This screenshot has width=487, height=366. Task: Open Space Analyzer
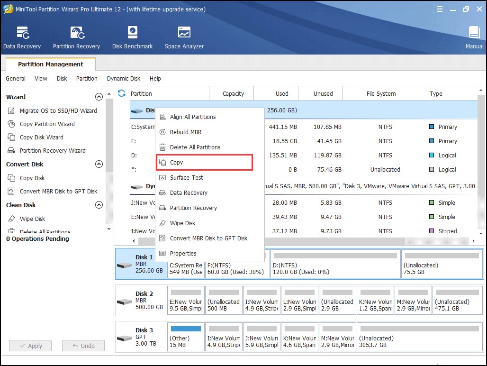click(183, 37)
